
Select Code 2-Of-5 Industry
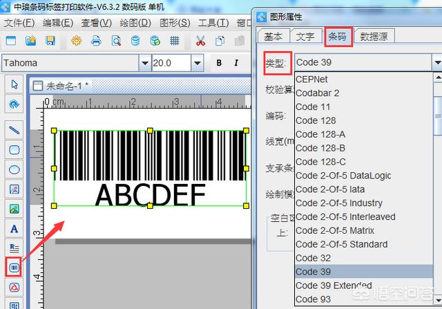pos(364,203)
